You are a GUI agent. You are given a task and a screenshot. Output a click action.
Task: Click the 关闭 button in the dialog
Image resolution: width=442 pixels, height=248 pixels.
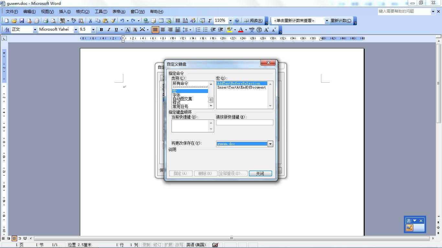pos(260,173)
